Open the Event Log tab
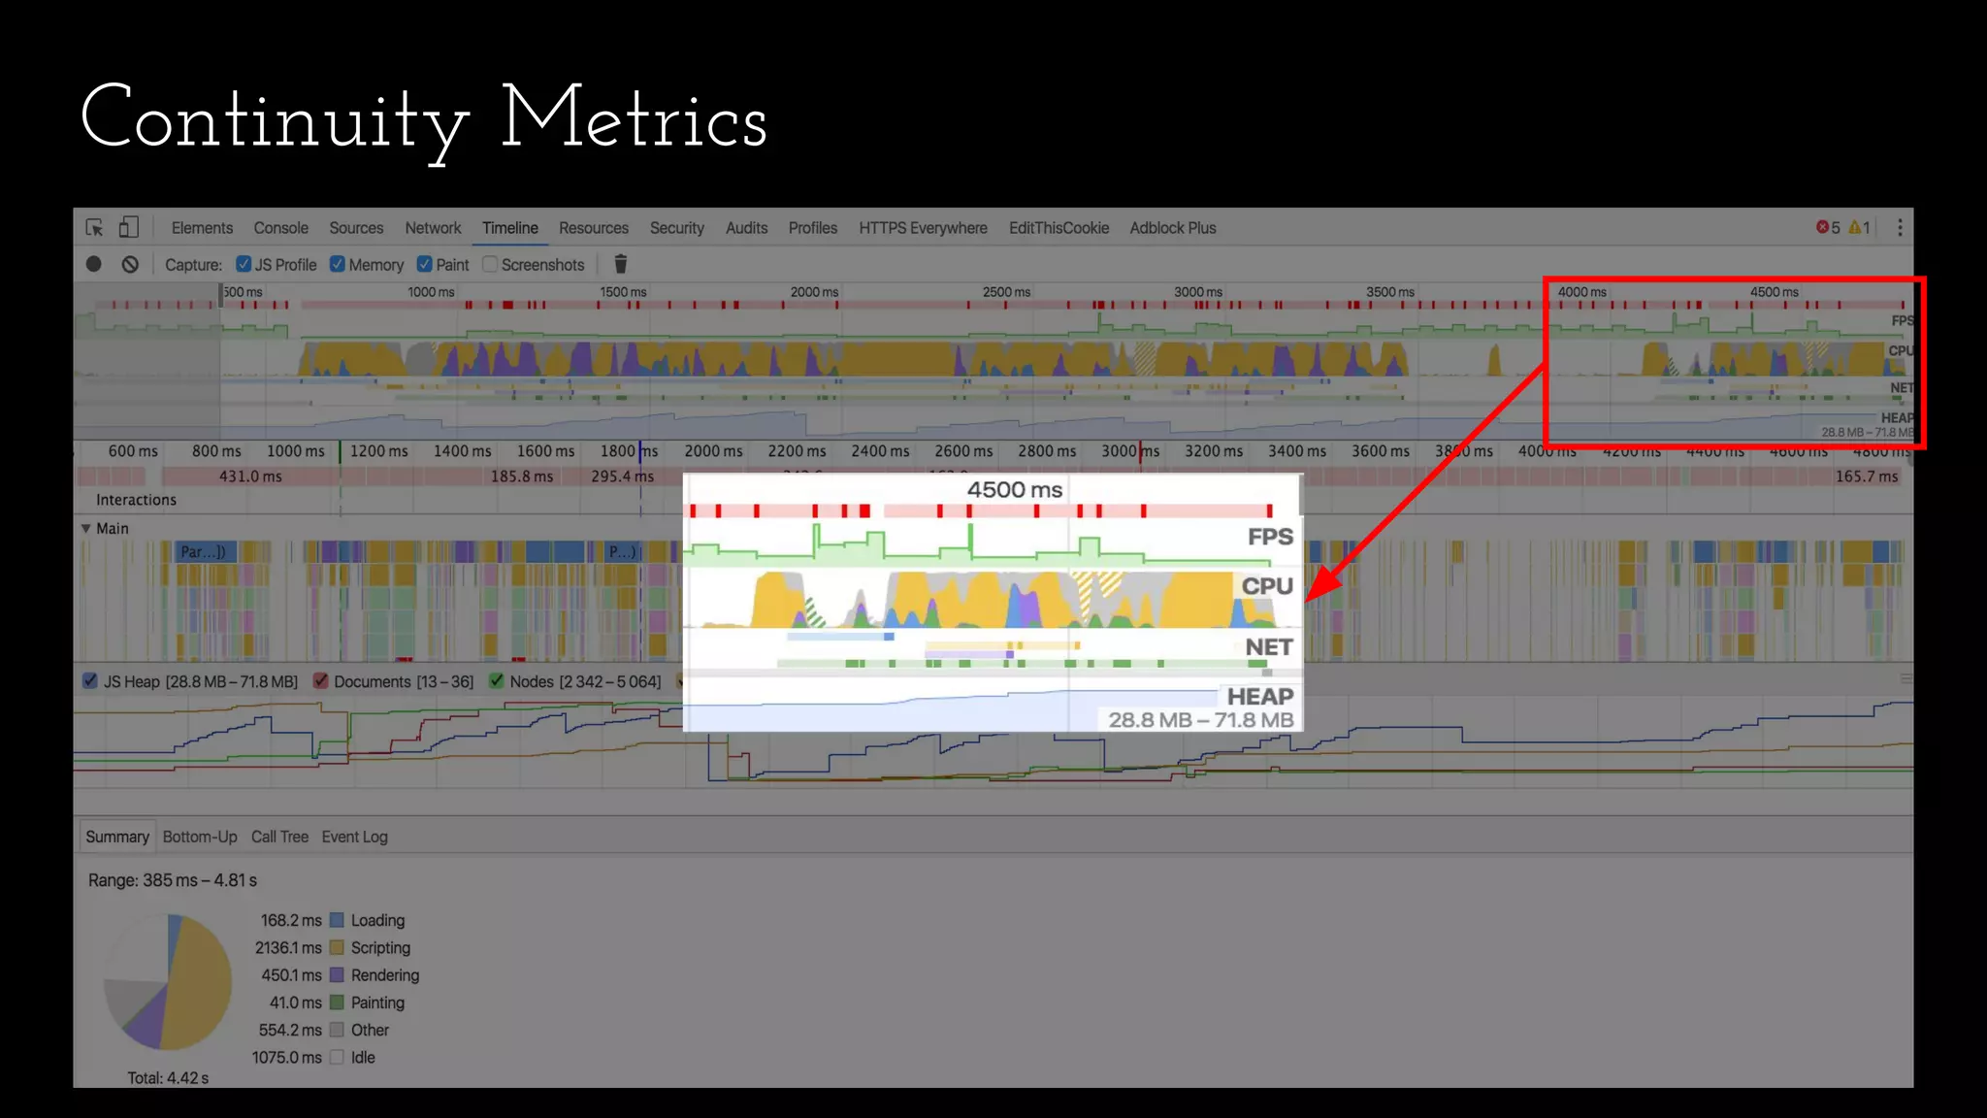Screen dimensions: 1987x1118 pos(355,837)
